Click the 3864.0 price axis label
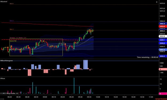The height and width of the screenshot is (100, 167). [x=162, y=21]
